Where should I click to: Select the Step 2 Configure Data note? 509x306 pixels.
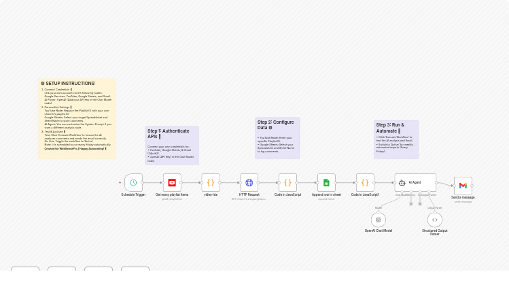(277, 137)
